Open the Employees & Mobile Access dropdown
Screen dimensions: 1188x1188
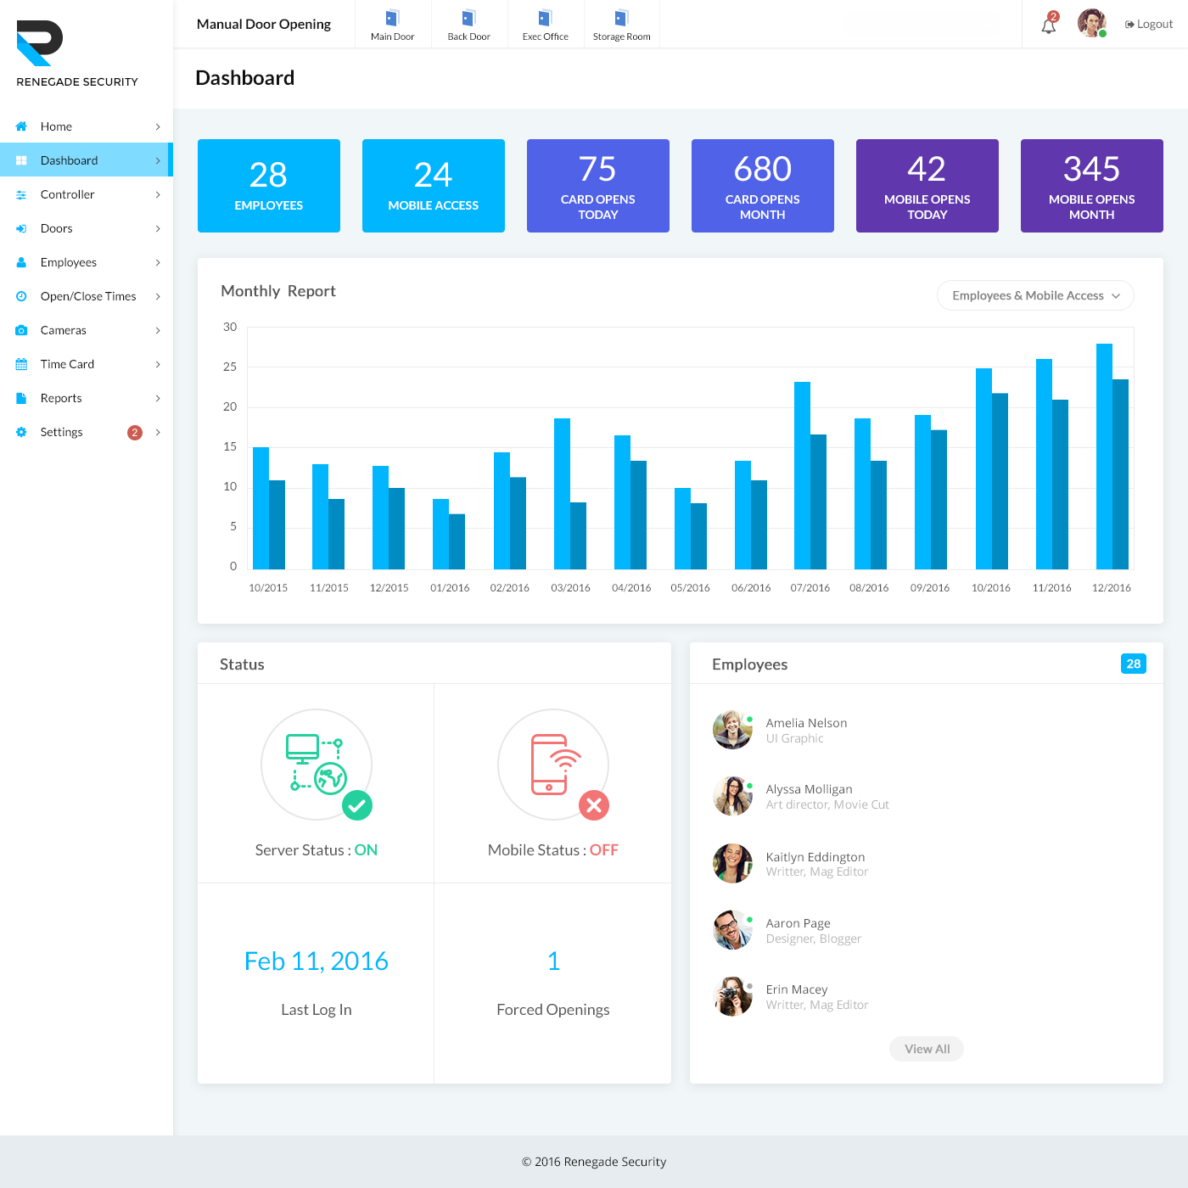pyautogui.click(x=1034, y=295)
